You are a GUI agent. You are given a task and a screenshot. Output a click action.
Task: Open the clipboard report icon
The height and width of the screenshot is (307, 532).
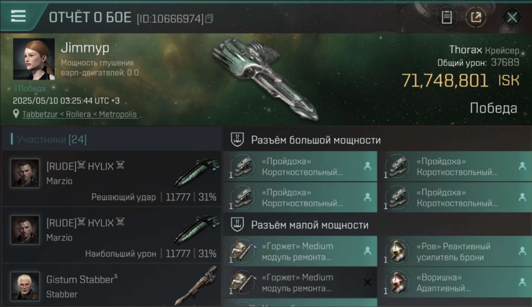(x=446, y=18)
